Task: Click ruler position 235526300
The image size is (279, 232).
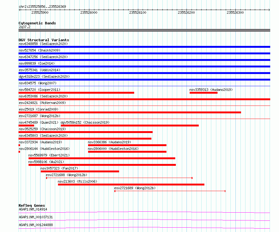Action: tap(235, 12)
